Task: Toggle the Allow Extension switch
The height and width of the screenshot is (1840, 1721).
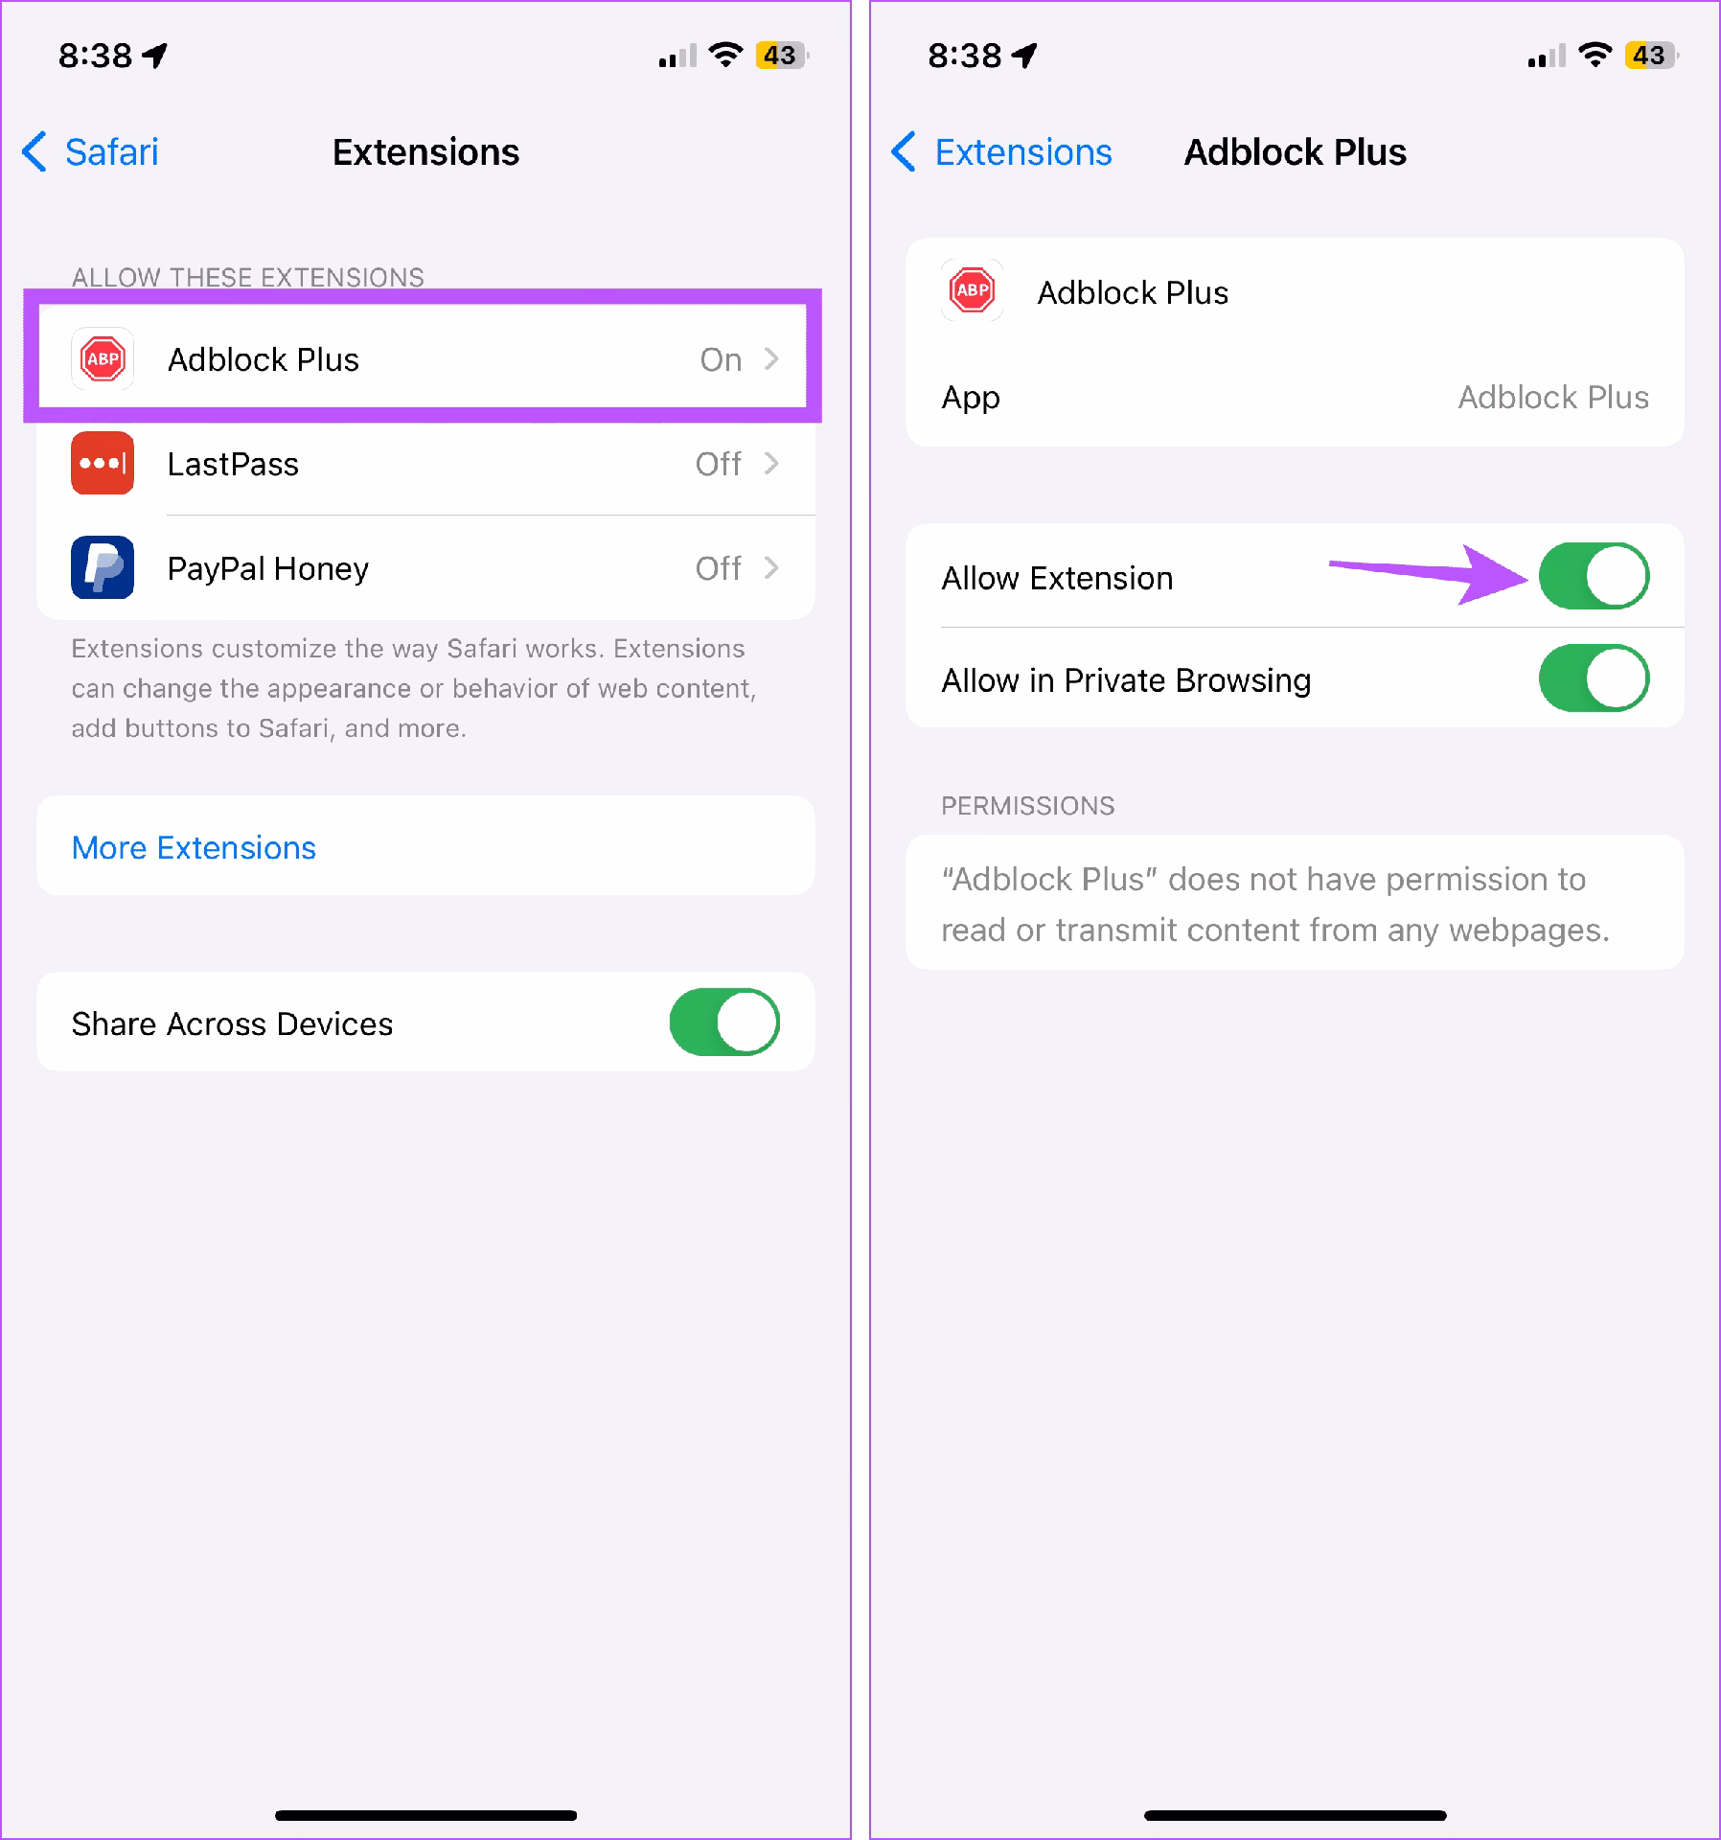Action: click(1594, 577)
